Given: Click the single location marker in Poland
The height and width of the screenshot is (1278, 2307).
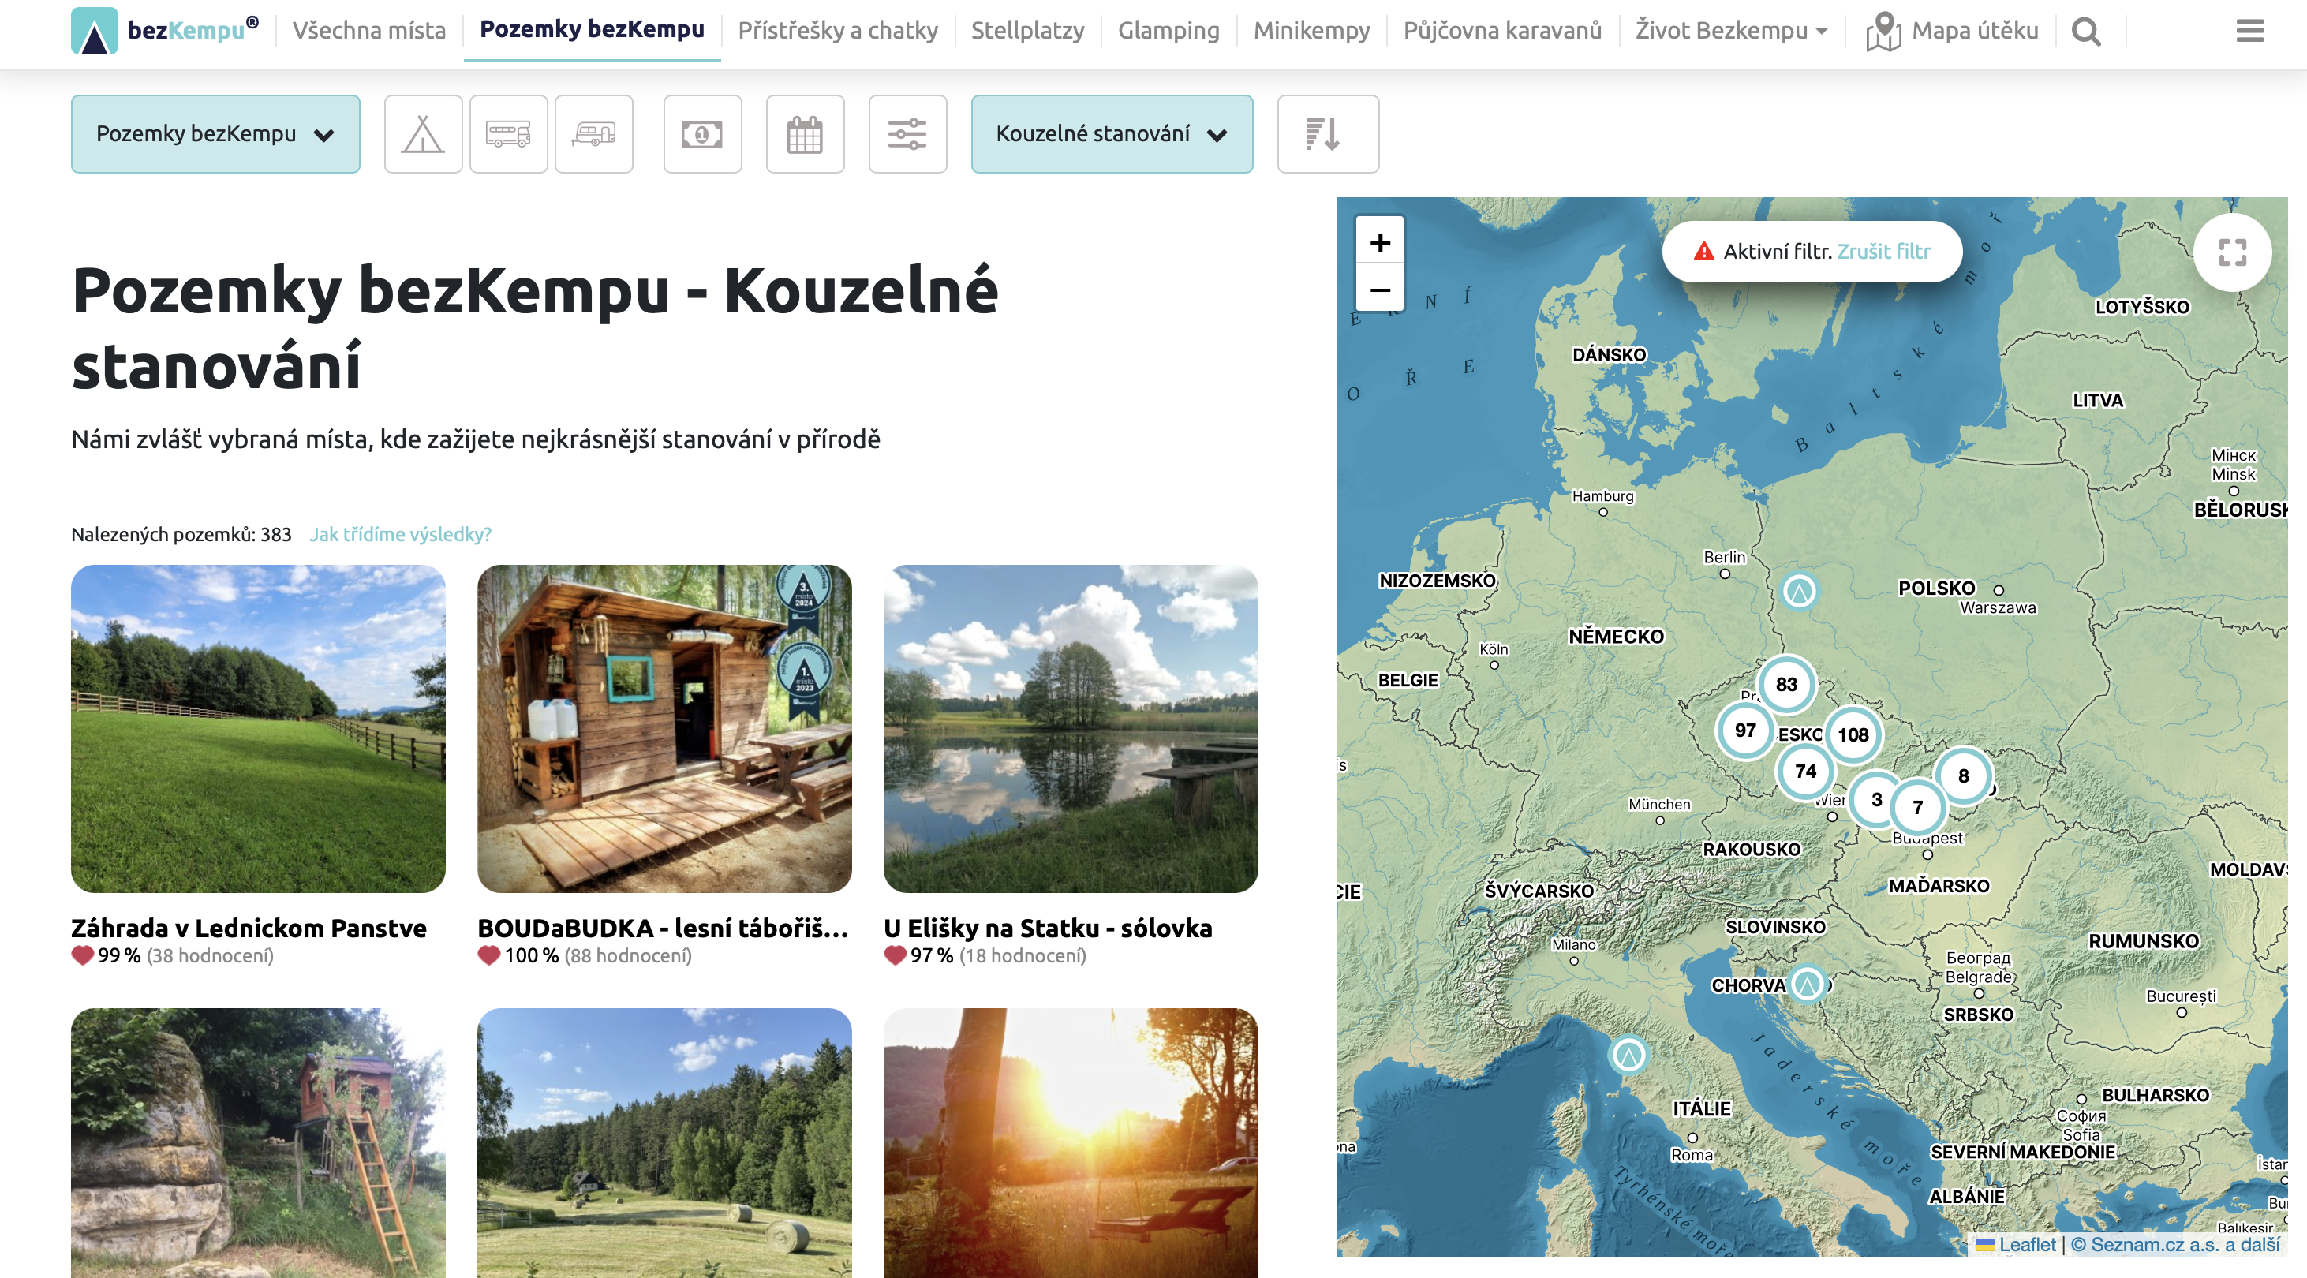Looking at the screenshot, I should (1799, 591).
